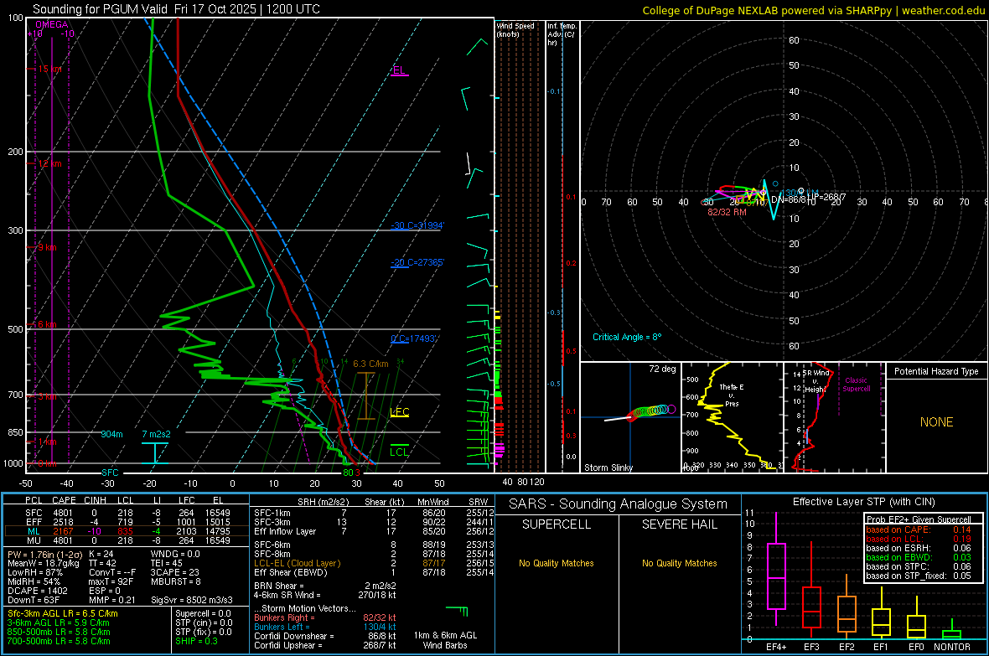
Task: Click the 'UP=268/7' hodograph label
Action: click(826, 197)
